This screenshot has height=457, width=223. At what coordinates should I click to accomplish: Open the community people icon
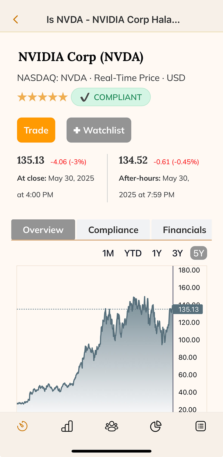click(x=111, y=426)
